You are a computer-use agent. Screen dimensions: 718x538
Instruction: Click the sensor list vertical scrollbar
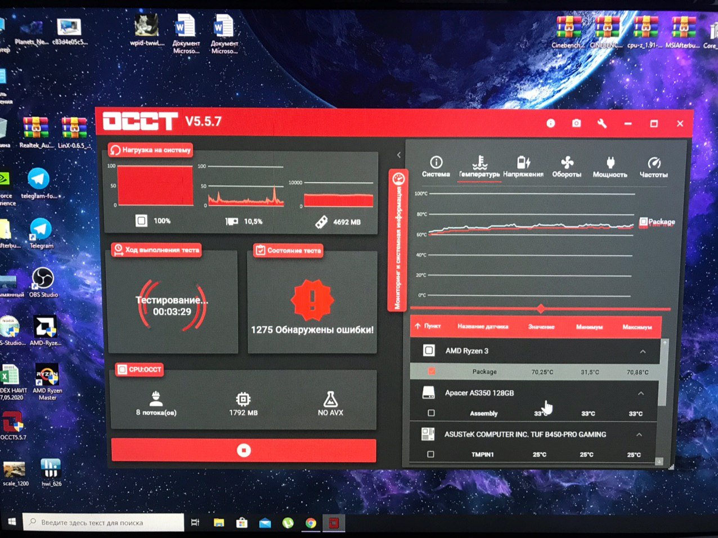(x=664, y=371)
